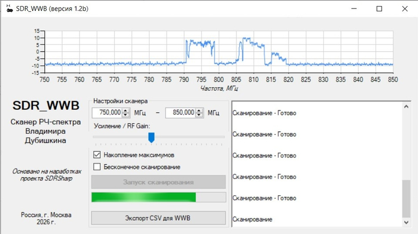Click the RF Gain slider thumb
Viewport: 418px width, 234px height.
click(152, 137)
